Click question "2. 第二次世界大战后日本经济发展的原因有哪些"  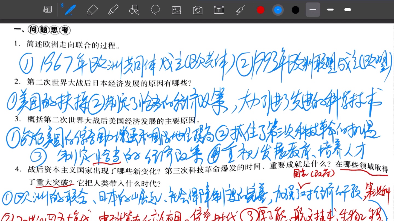click(103, 82)
